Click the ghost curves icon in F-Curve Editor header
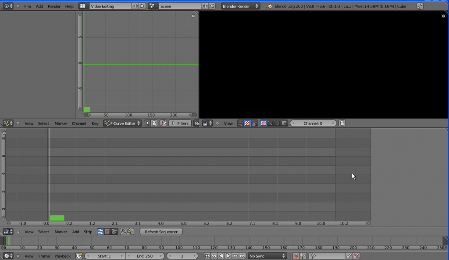 click(154, 123)
